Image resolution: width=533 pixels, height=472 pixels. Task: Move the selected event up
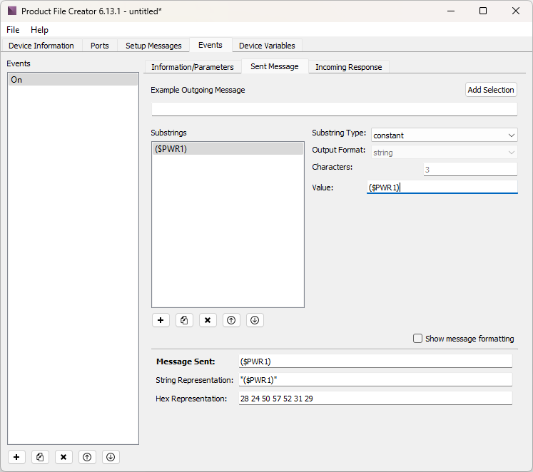pos(87,457)
